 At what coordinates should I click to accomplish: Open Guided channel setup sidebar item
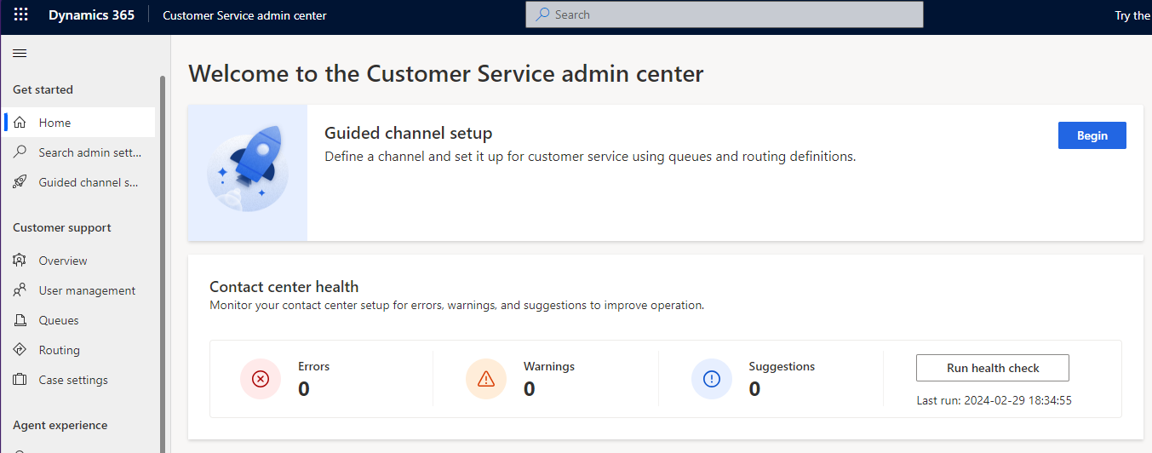tap(80, 182)
